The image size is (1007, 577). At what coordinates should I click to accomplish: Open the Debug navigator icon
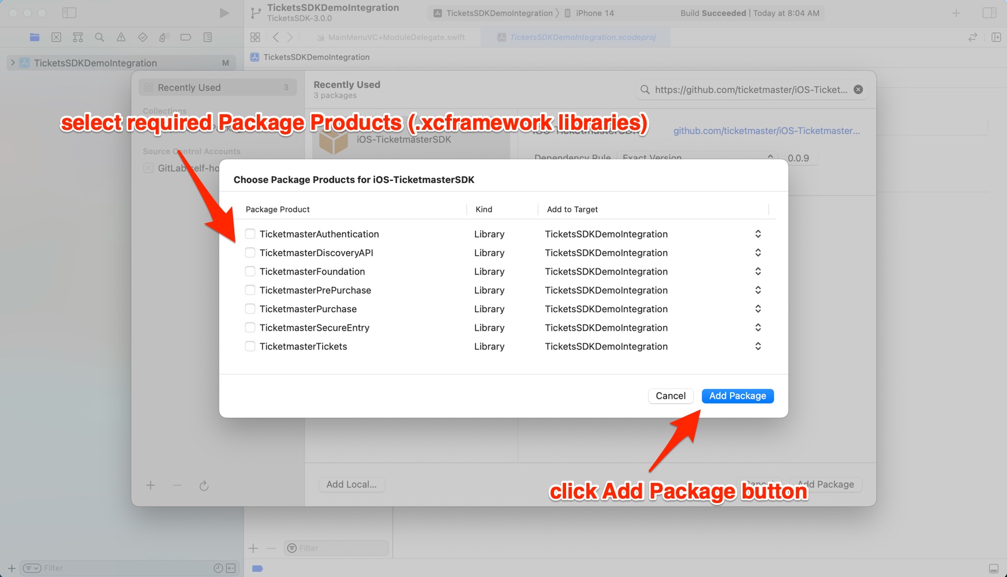tap(164, 37)
